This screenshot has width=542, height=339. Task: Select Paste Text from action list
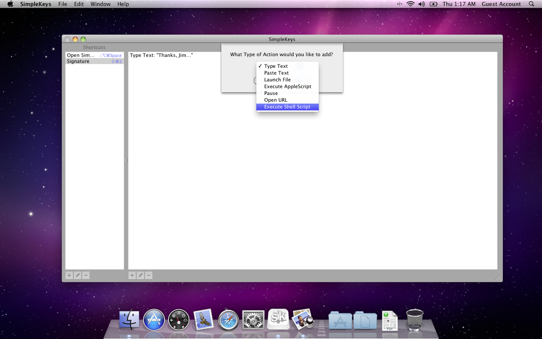coord(276,73)
